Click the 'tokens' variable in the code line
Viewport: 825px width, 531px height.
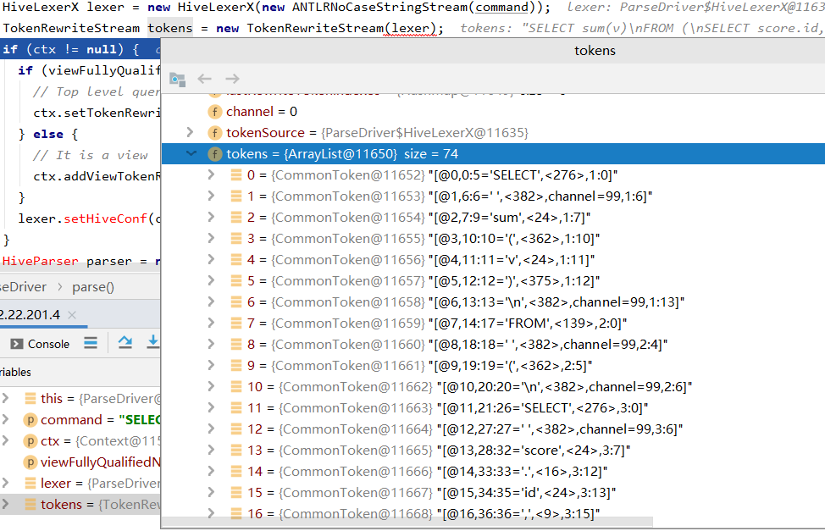point(170,28)
